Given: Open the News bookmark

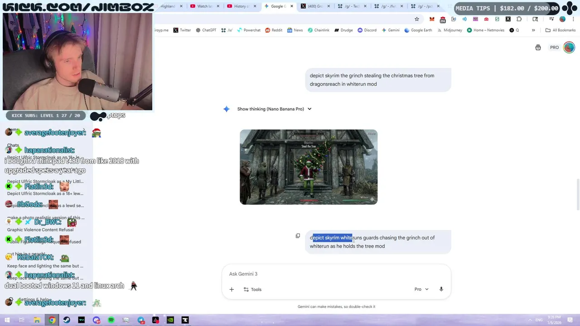Looking at the screenshot, I should click(295, 30).
